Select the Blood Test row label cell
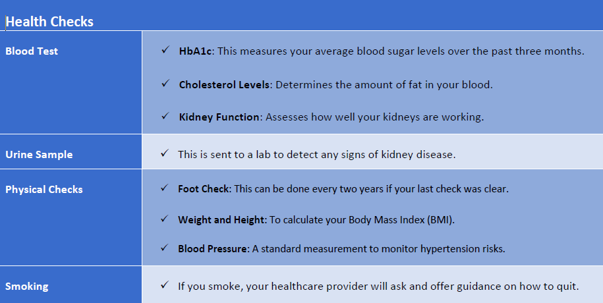Screen dimensions: 603x303 (71, 82)
